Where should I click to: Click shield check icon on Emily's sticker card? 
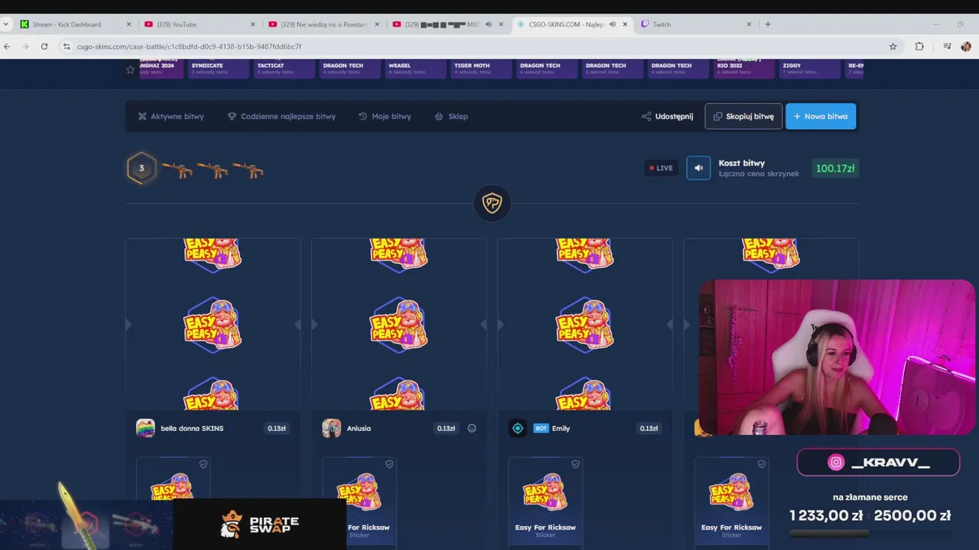(575, 464)
